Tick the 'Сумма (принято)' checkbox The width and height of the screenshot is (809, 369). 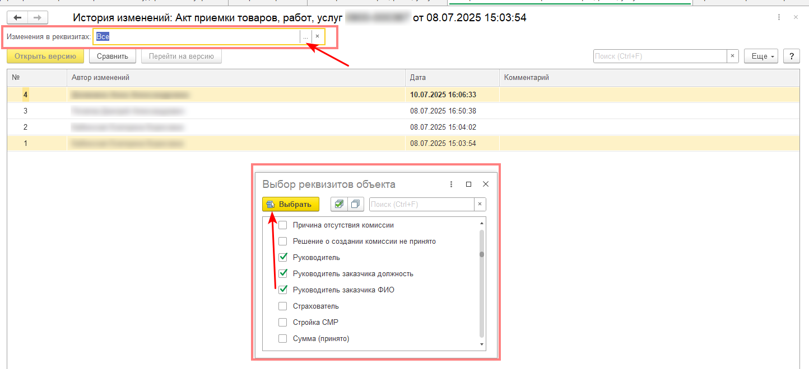pos(283,339)
